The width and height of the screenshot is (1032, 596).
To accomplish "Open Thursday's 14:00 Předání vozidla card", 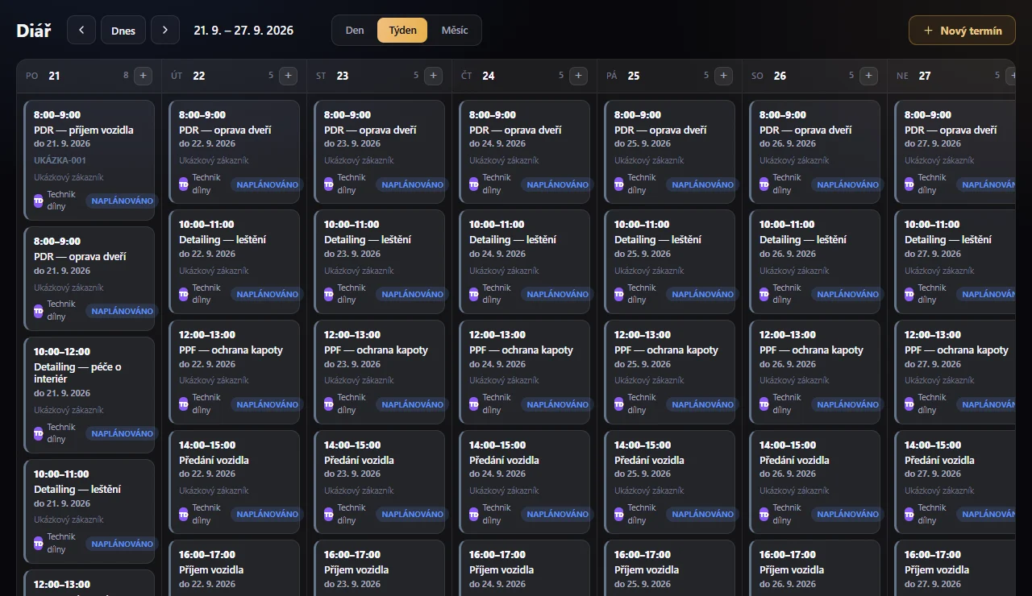I will pyautogui.click(x=525, y=482).
